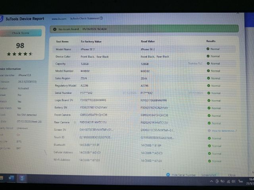
Task: Click the green check in Rear Camera row
Action: [209, 123]
